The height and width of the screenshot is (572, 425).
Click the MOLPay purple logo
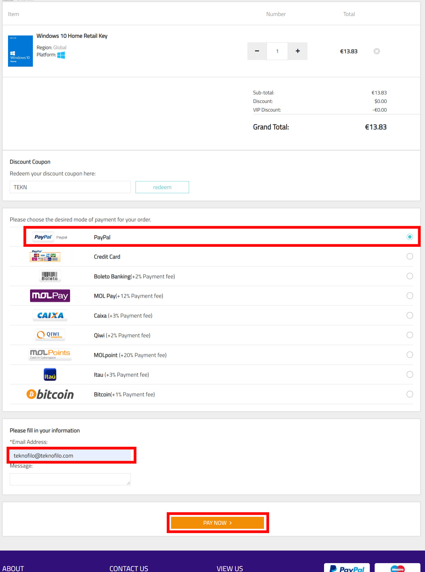50,296
